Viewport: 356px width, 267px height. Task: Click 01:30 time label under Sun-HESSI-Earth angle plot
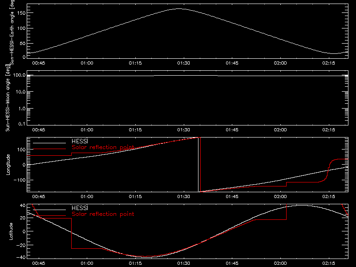click(x=184, y=63)
